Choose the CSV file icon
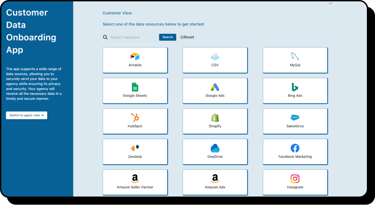Viewport: 375px width, 205px height. click(x=215, y=56)
